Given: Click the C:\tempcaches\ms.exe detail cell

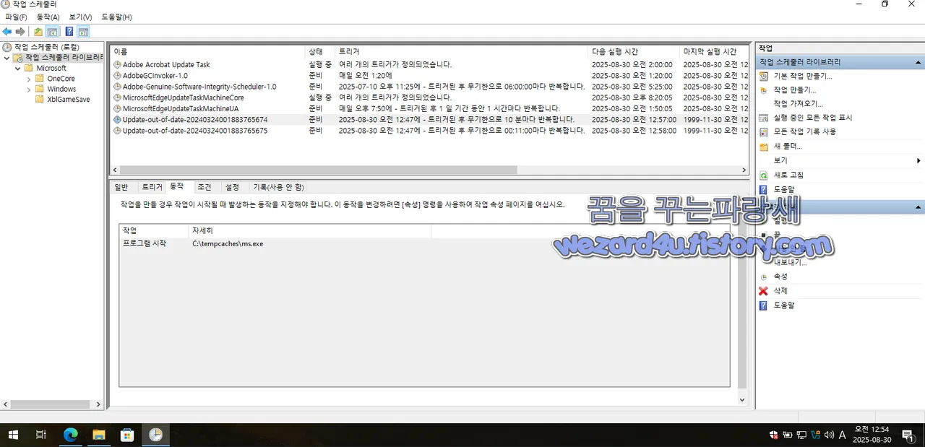Looking at the screenshot, I should pos(228,243).
